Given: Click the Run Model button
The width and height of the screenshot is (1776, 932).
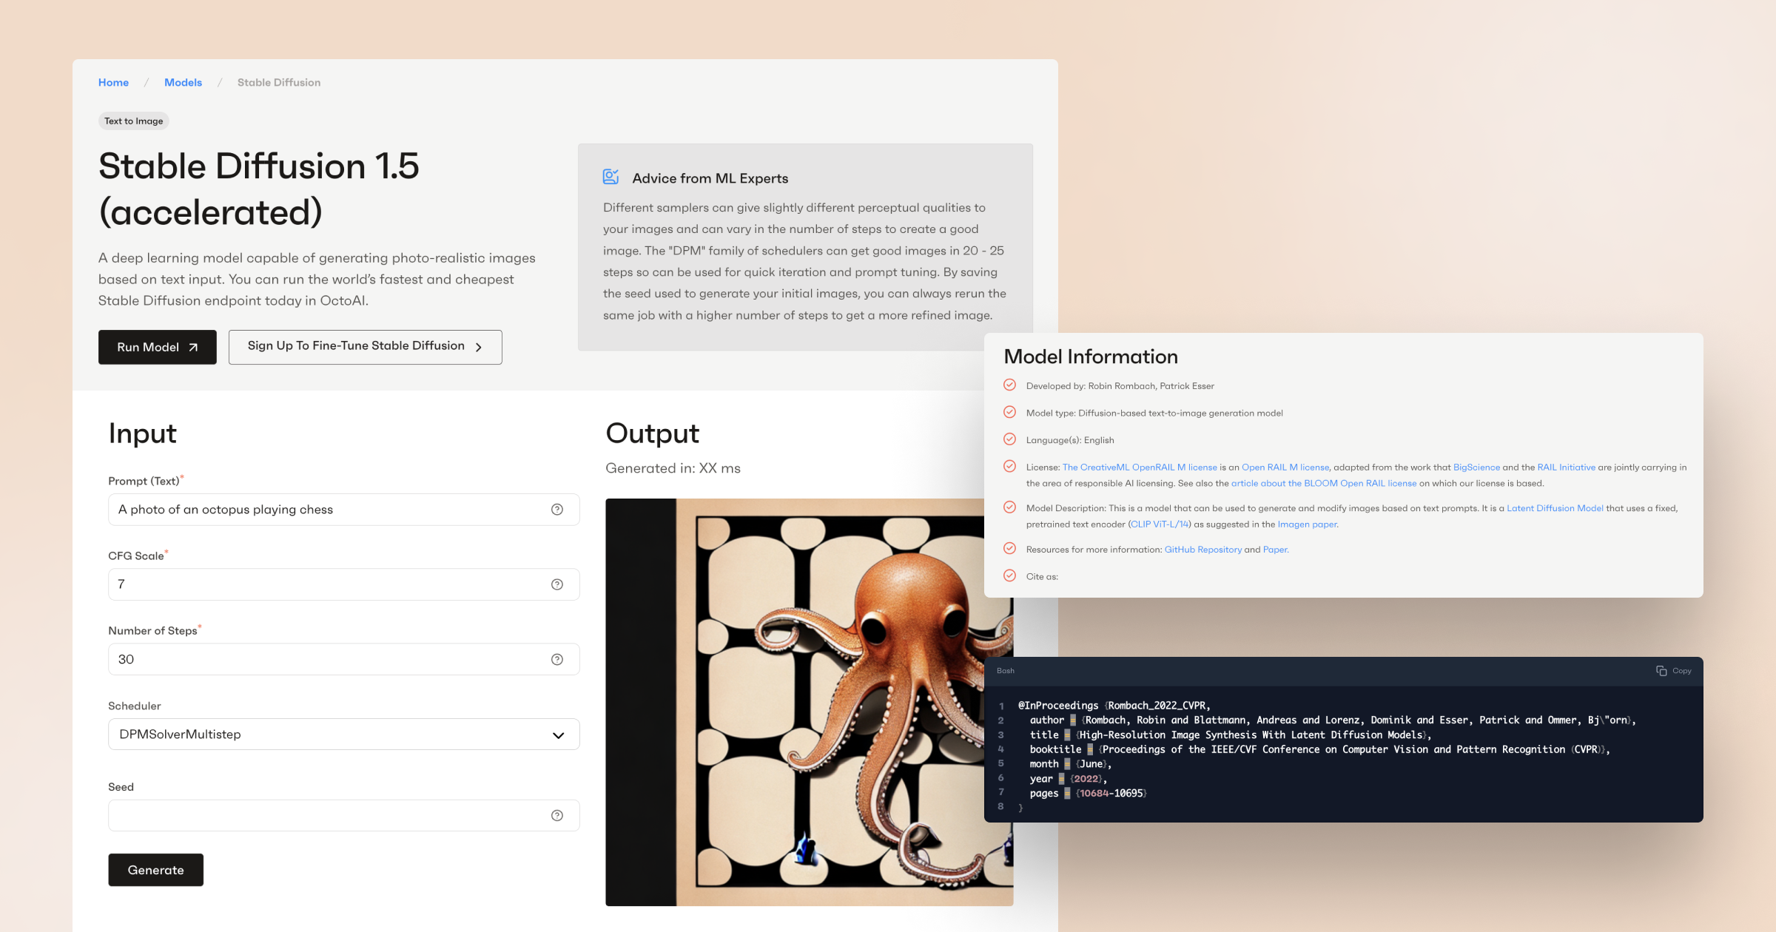Looking at the screenshot, I should tap(157, 347).
